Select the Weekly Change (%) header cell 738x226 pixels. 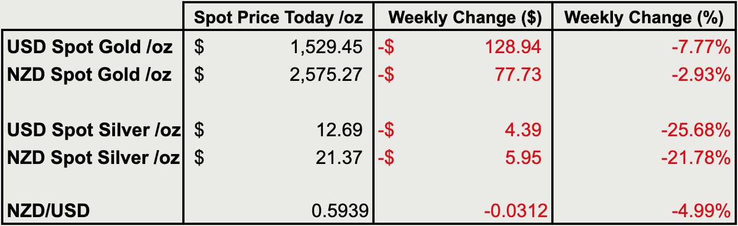[x=643, y=18]
